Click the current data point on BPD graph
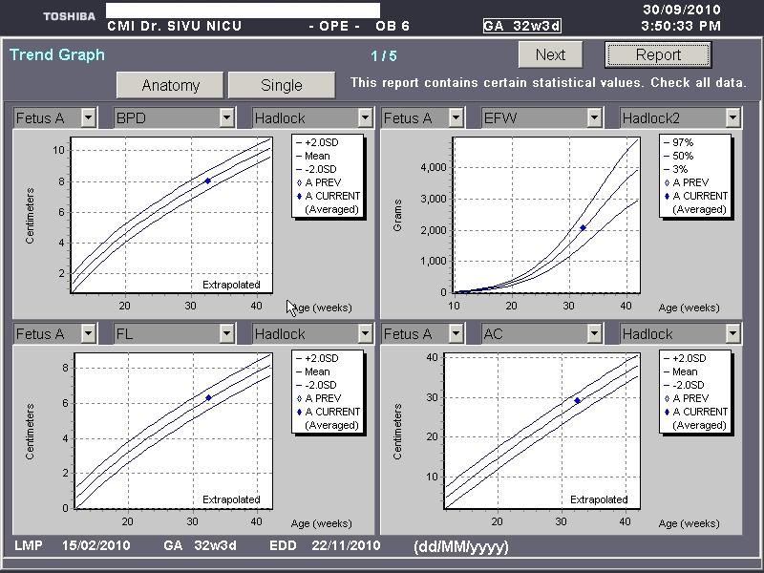The width and height of the screenshot is (764, 573). [x=208, y=180]
